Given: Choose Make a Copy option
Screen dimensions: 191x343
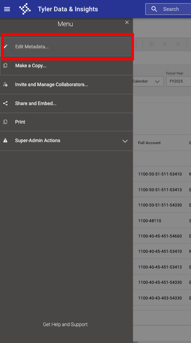Looking at the screenshot, I should click(x=66, y=66).
